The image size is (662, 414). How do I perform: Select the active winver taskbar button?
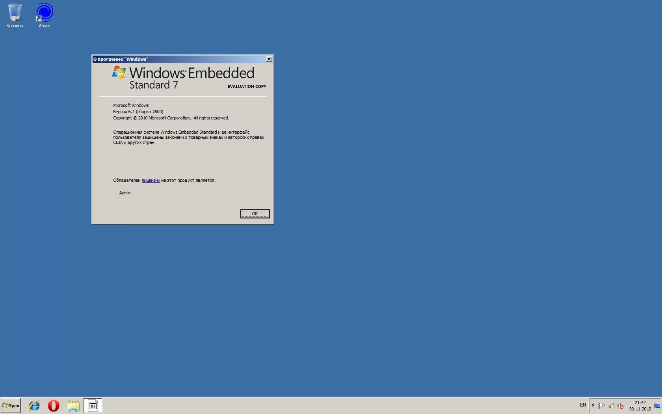coord(93,406)
